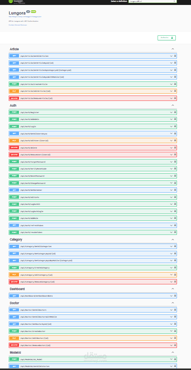Click the padlock on GetDashboardData row
Screen dimensions: 191x370
click(x=175, y=296)
